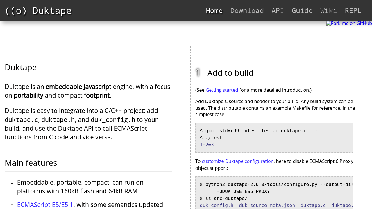Click the Main features heading
372x209 pixels.
(x=31, y=163)
